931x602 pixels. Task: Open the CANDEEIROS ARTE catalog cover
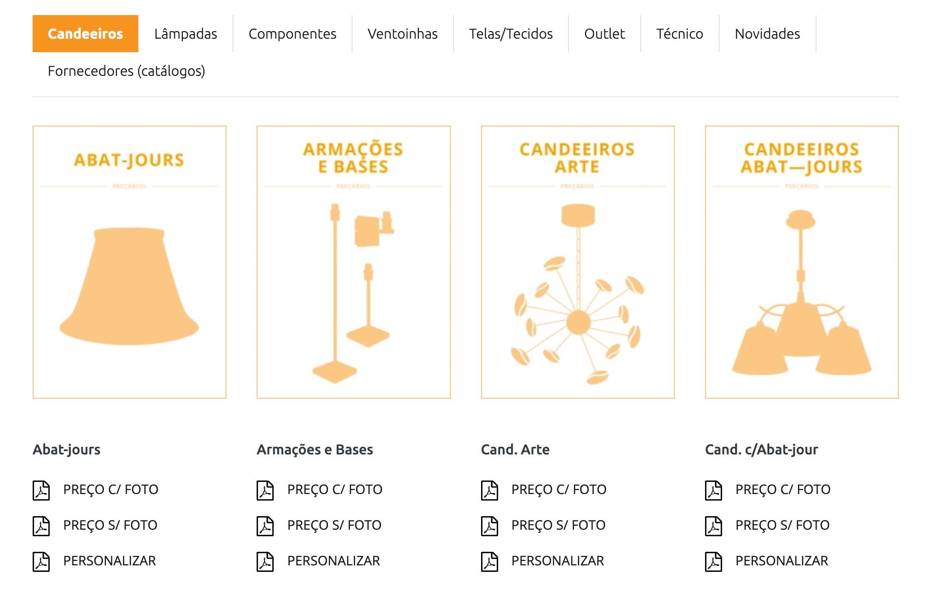coord(578,262)
